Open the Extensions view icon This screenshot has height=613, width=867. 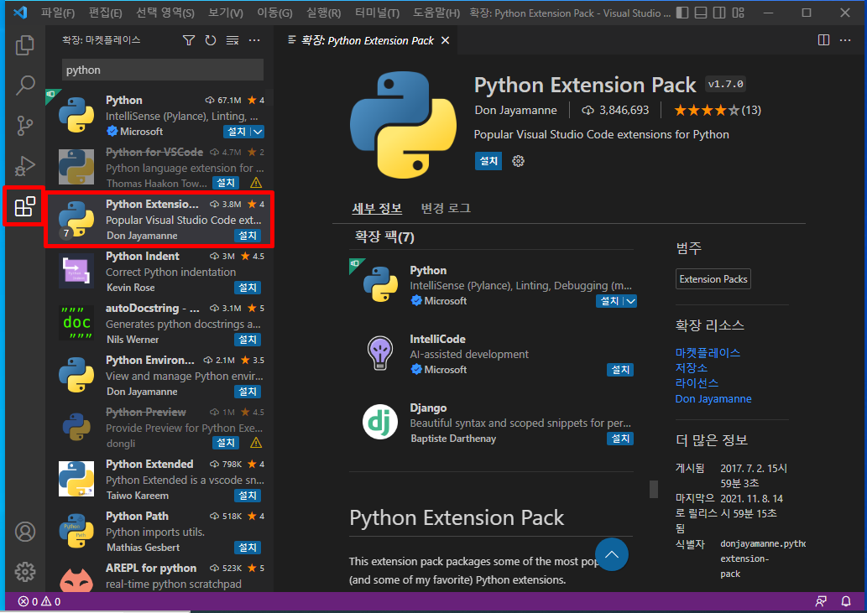pos(25,206)
